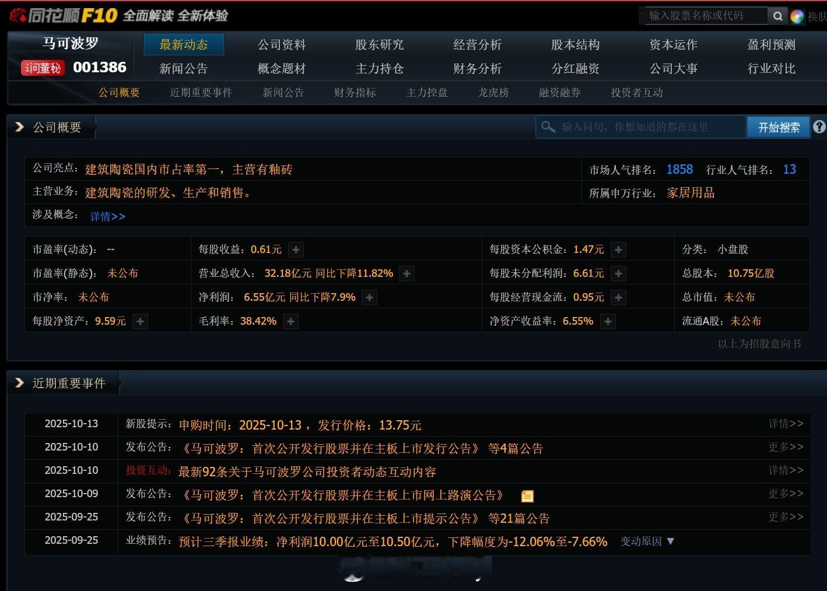Click market popularity rank 1858
The image size is (827, 591).
tap(679, 170)
